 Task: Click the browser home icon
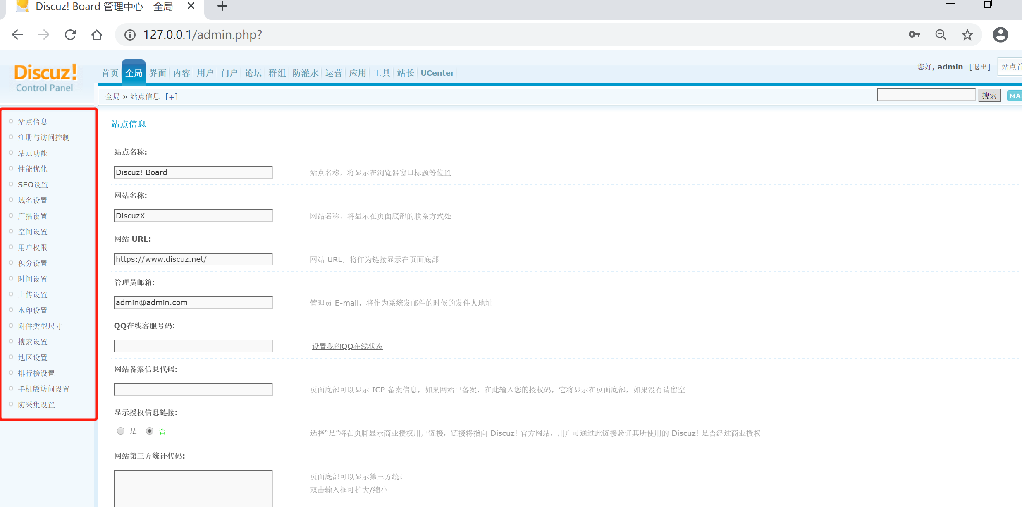point(97,35)
